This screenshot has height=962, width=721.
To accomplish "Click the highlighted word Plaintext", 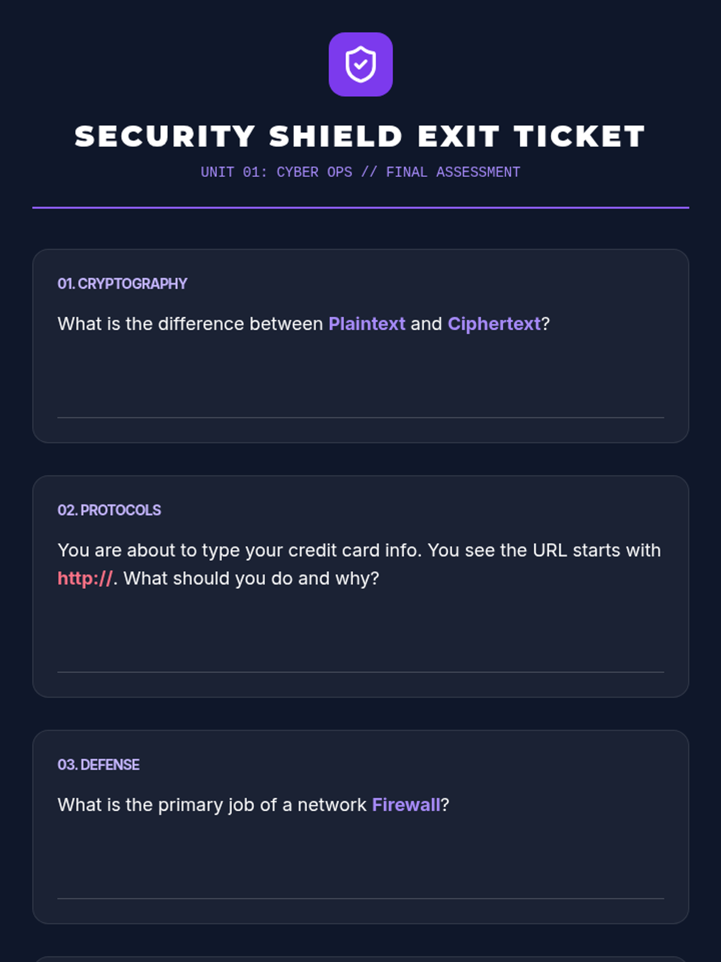I will 367,324.
